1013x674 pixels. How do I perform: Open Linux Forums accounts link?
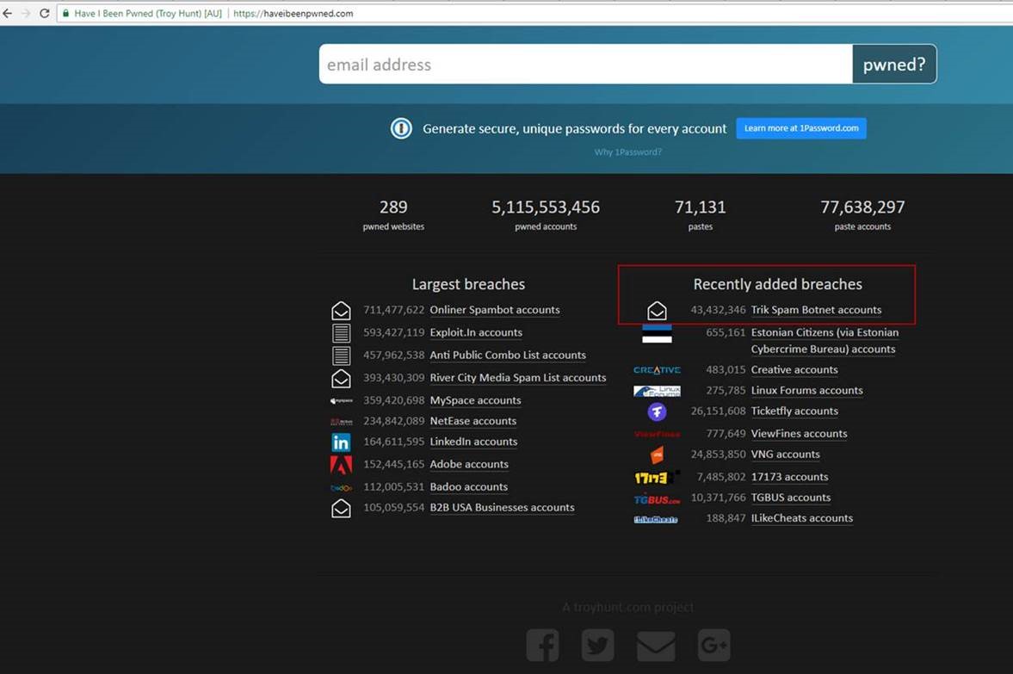pos(807,391)
